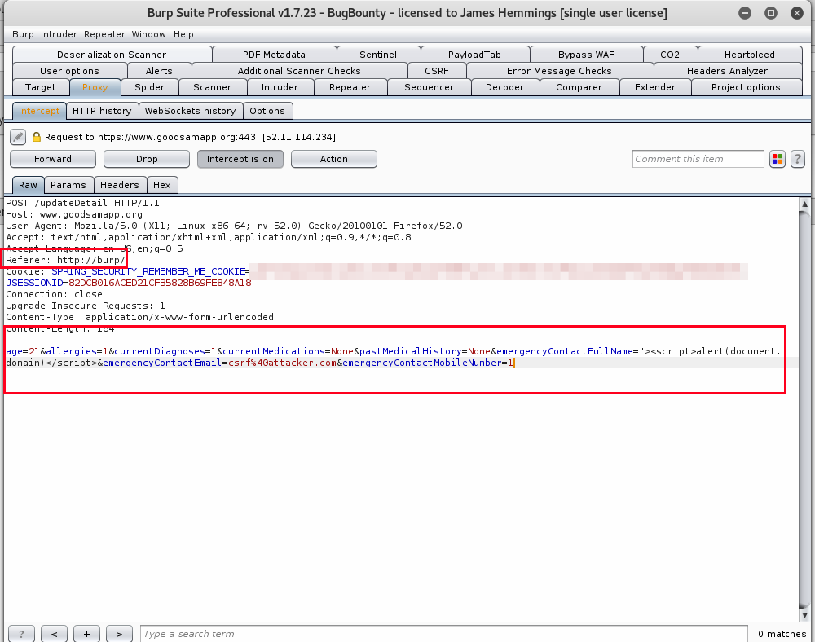Screen dimensions: 815x642
Task: Click the Referer: http://burp/ header line
Action: tap(65, 260)
